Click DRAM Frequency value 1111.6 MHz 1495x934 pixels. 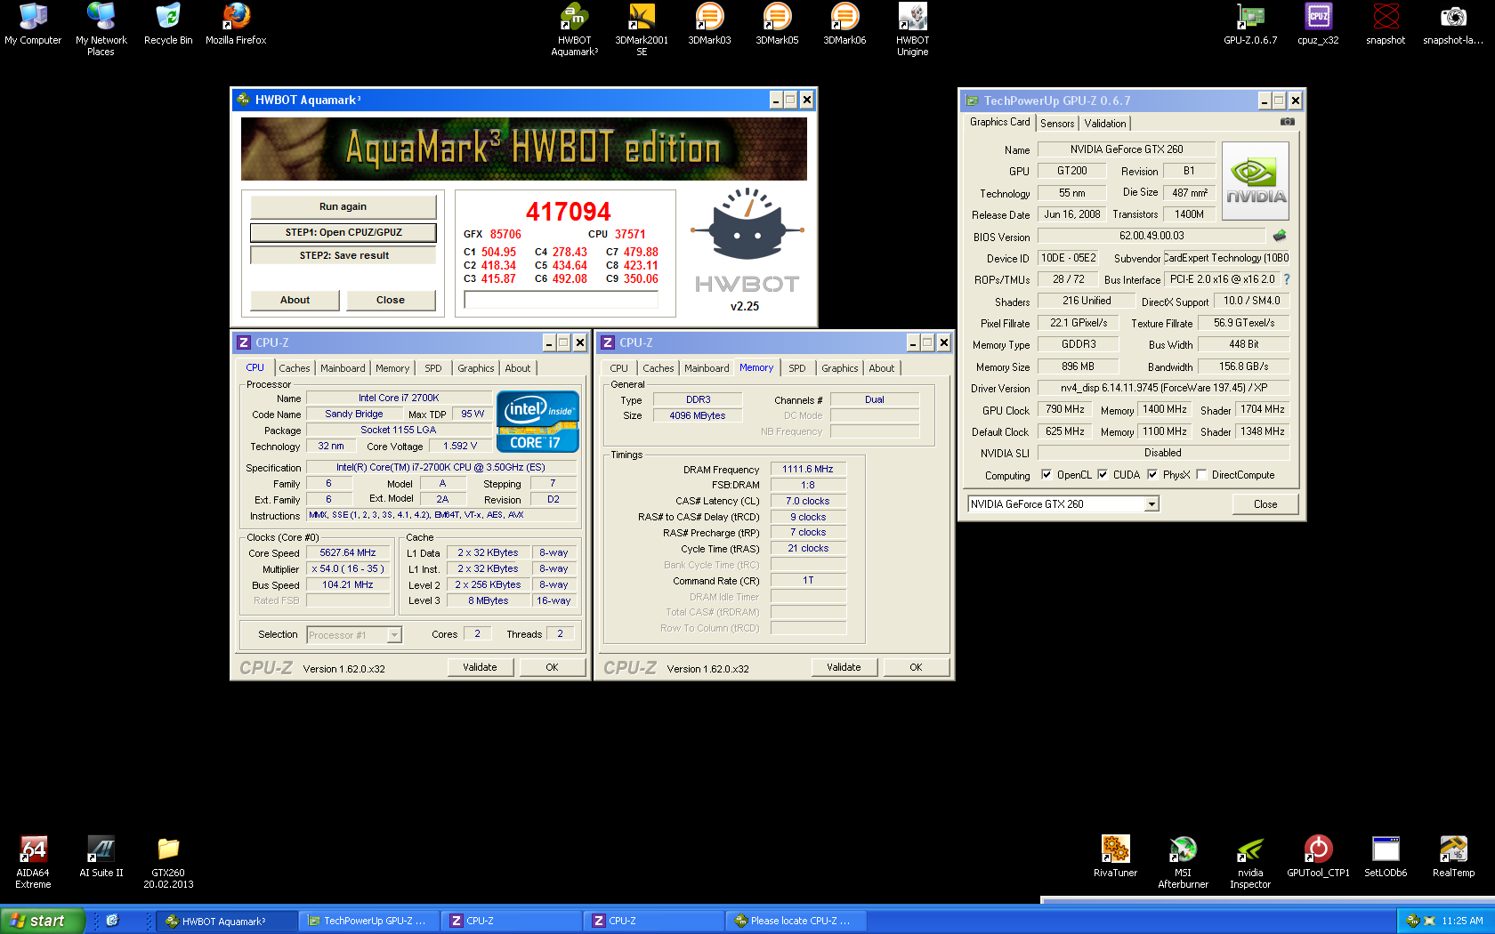coord(808,469)
